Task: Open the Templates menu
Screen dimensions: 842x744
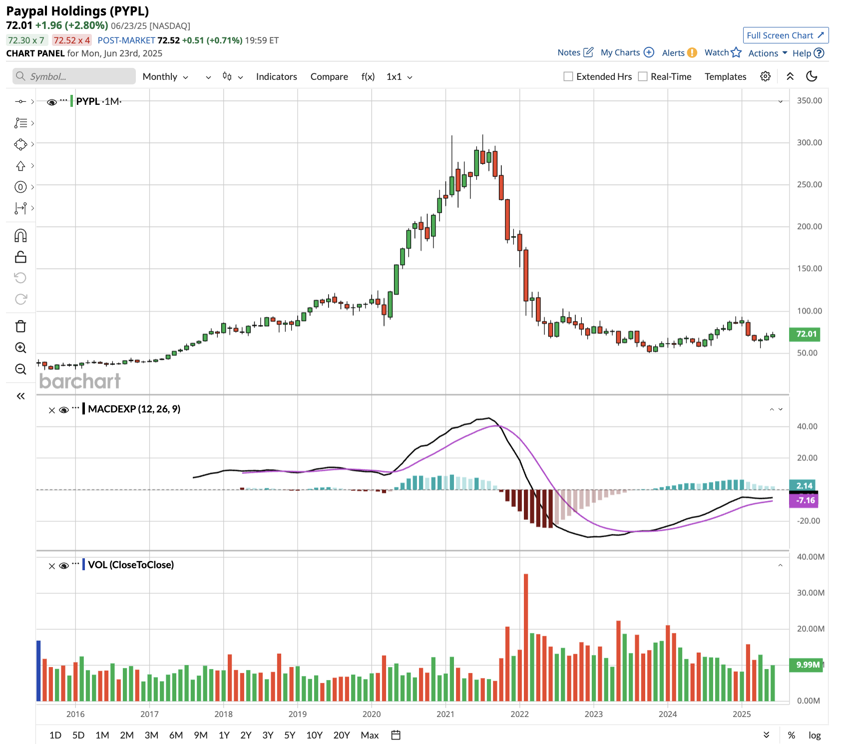Action: [x=725, y=76]
